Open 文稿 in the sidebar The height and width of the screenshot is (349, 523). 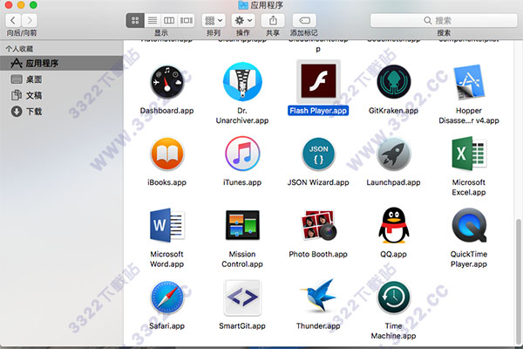click(x=62, y=95)
